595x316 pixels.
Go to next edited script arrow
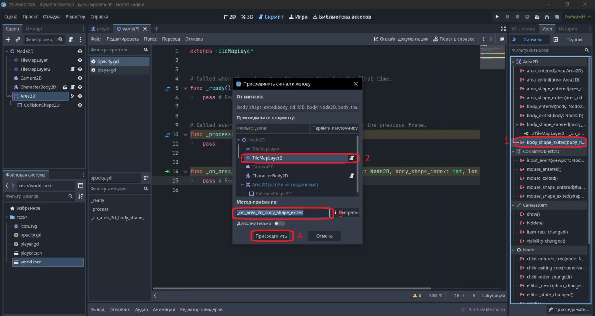click(x=491, y=39)
